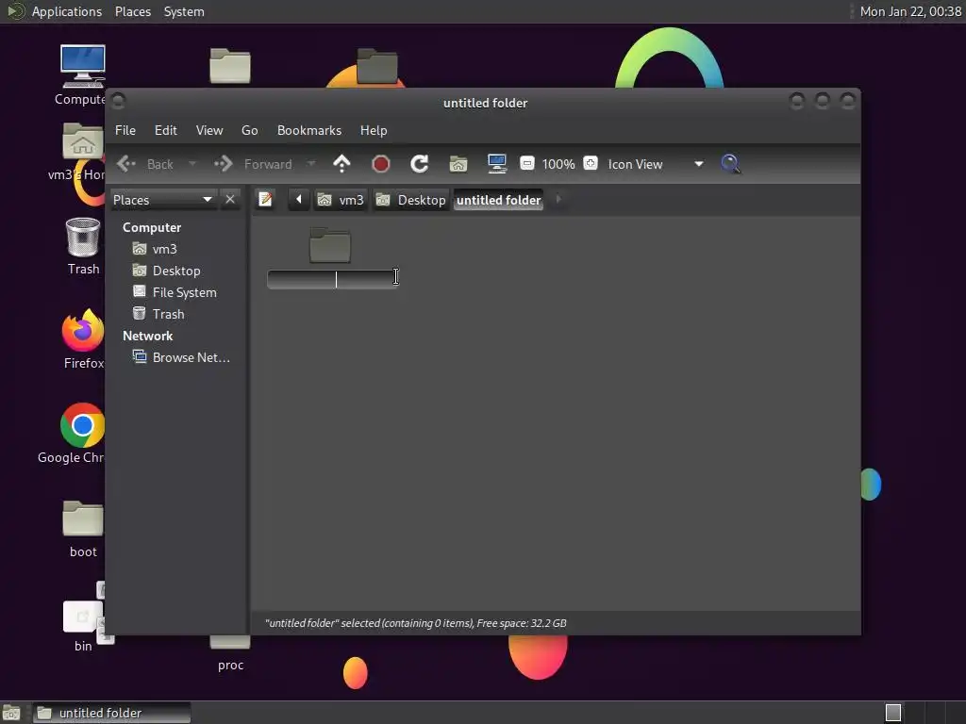Image resolution: width=966 pixels, height=724 pixels.
Task: Zoom in with the plus icon
Action: tap(591, 163)
